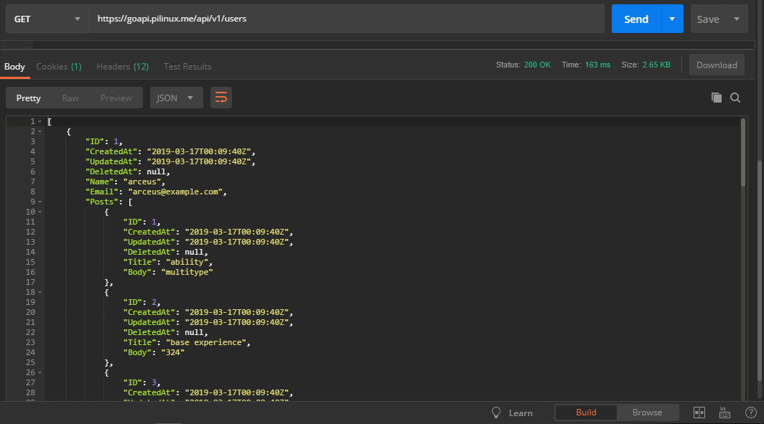
Task: Collapse the Posts array at line 9
Action: coord(40,202)
